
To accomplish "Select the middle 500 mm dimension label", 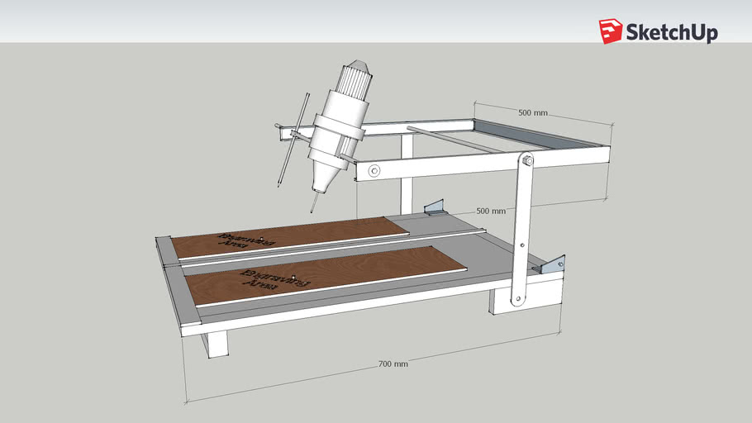I will (x=491, y=211).
